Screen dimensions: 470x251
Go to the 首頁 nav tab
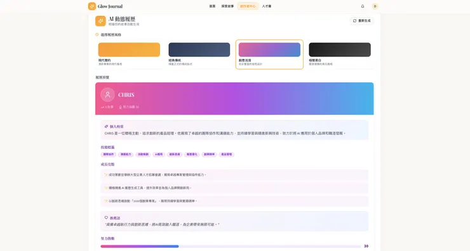[x=212, y=6]
